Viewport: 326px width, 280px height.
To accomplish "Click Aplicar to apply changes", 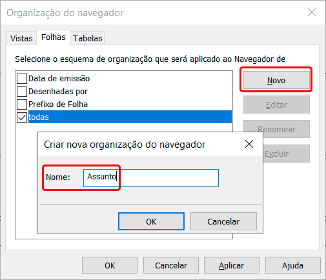I will click(232, 265).
